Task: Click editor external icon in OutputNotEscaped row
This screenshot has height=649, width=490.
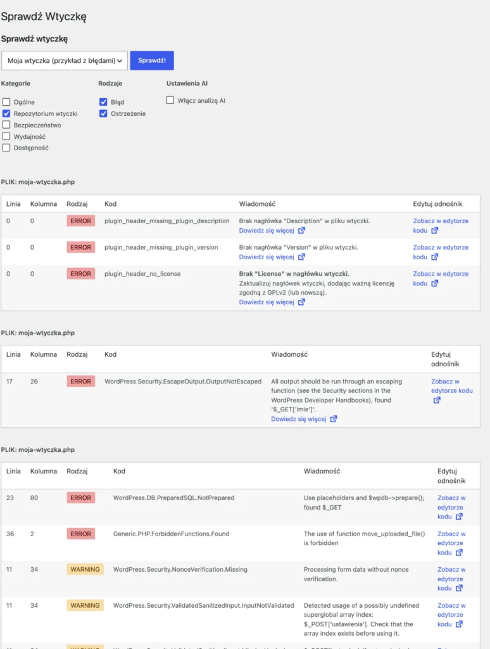Action: (437, 401)
